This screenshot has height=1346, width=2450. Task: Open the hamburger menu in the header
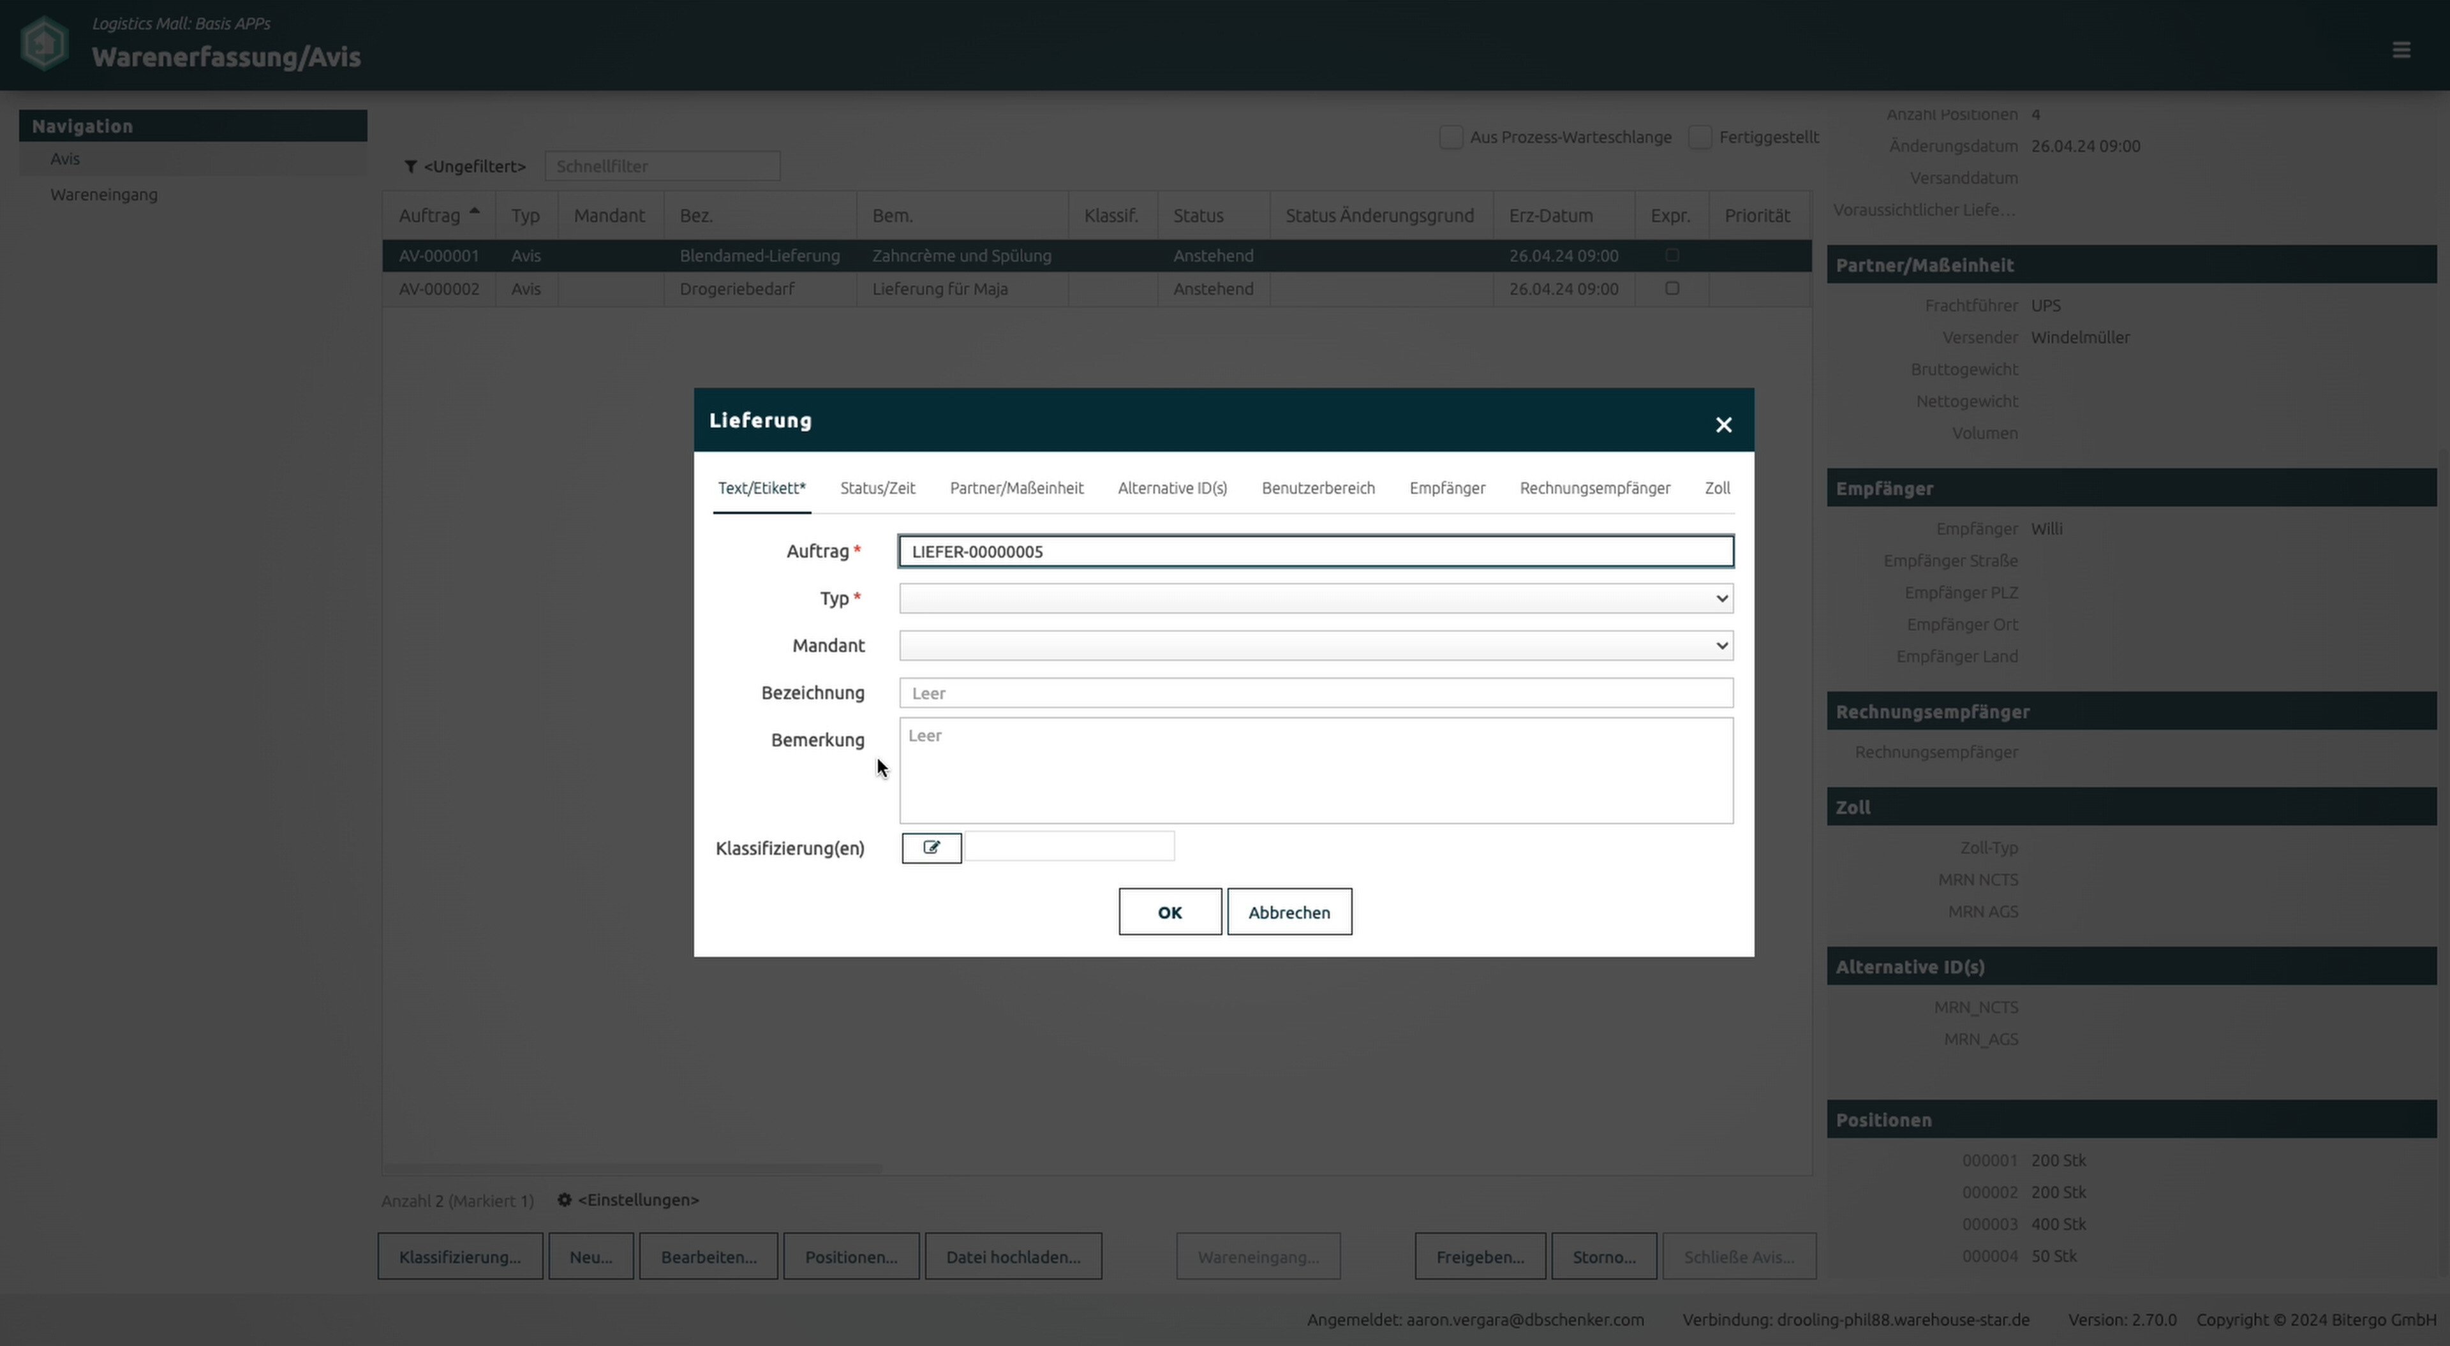pos(2400,50)
